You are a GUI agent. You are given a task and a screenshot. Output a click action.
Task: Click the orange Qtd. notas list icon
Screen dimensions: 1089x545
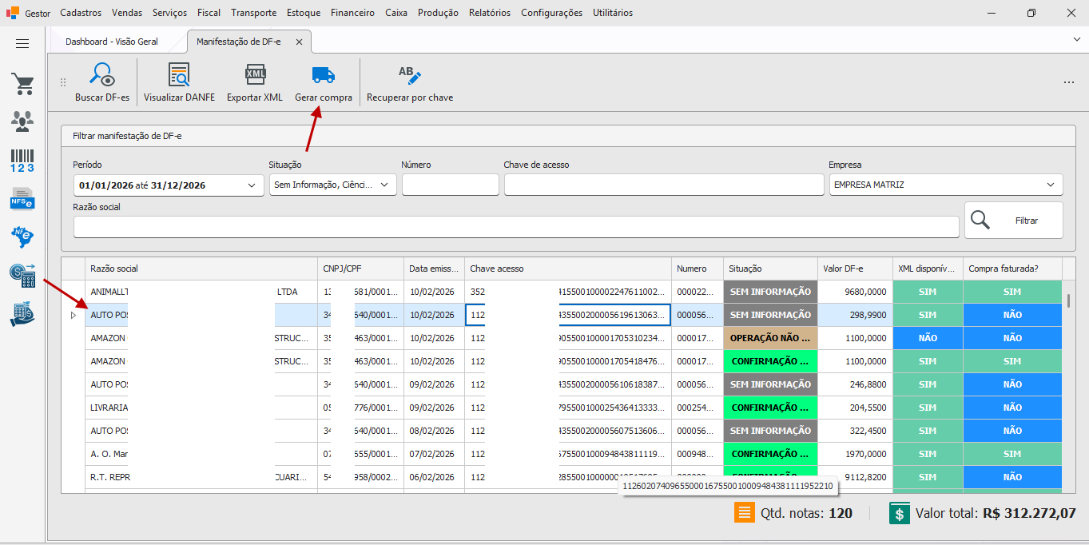point(745,513)
